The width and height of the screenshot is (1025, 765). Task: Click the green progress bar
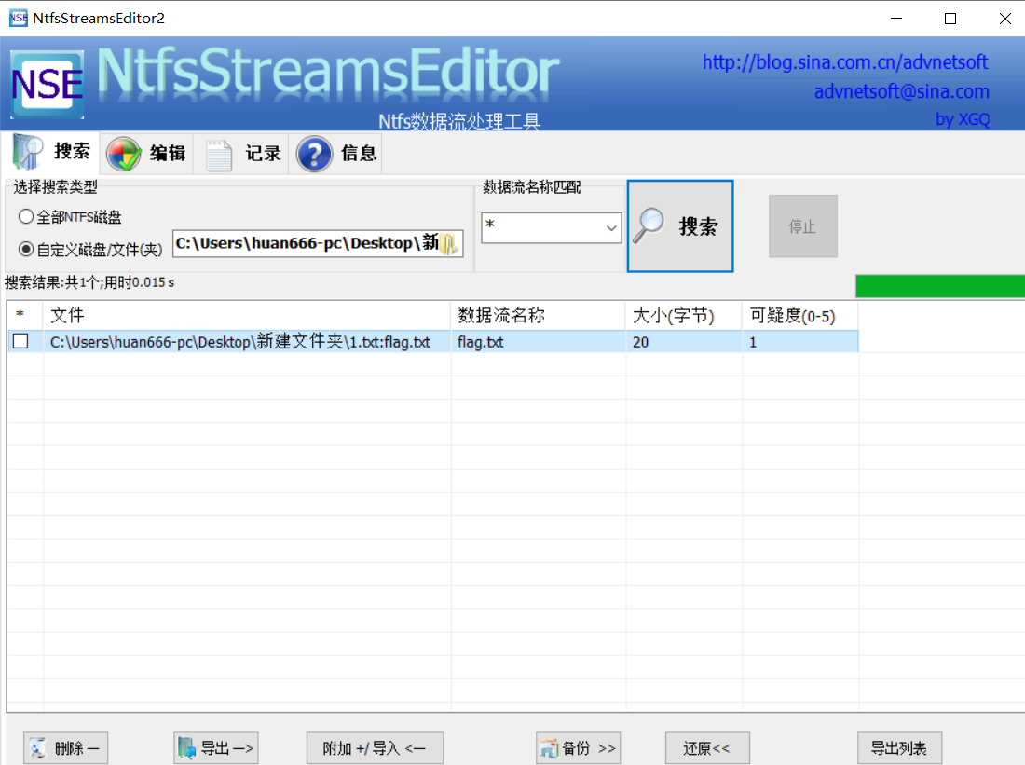point(940,286)
